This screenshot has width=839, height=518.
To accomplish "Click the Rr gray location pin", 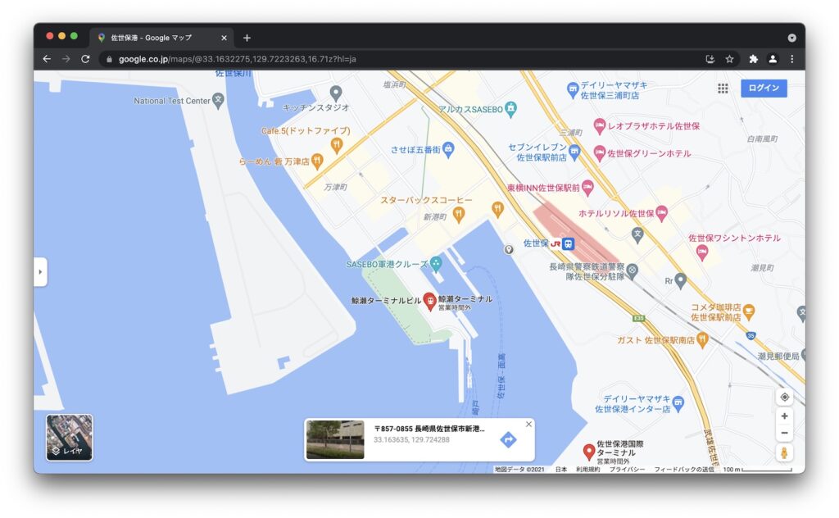I will tap(680, 279).
